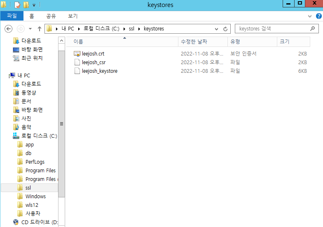Open the 음악 folder
The width and height of the screenshot is (323, 227).
26,127
